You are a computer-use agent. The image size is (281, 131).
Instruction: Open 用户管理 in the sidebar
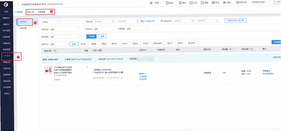tap(6, 31)
